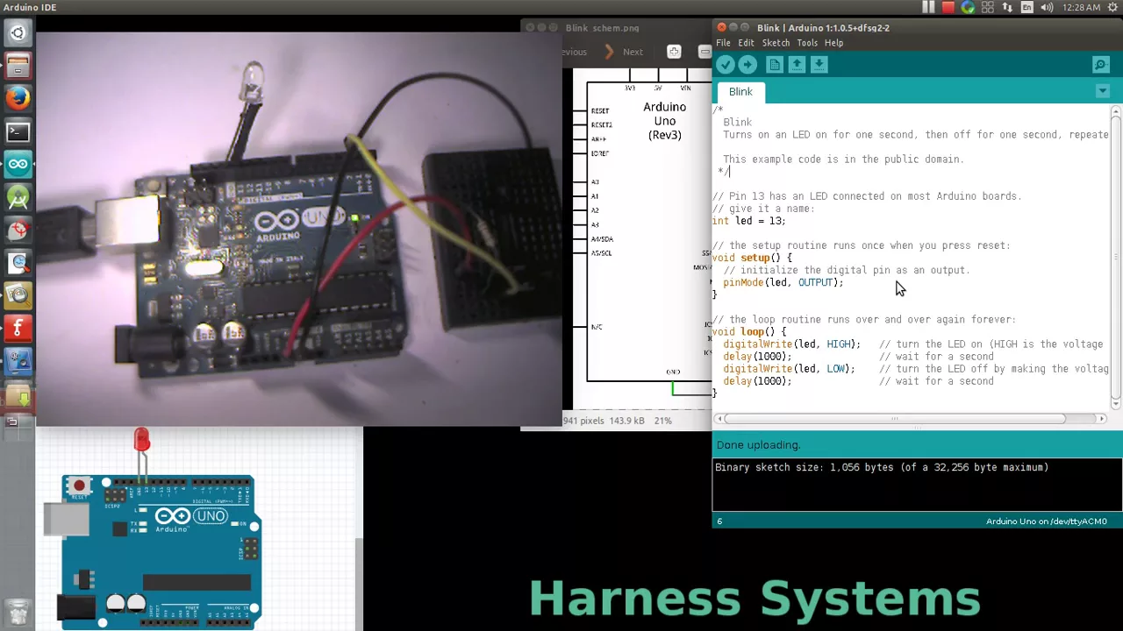
Task: Open the File menu in Arduino
Action: coord(723,43)
